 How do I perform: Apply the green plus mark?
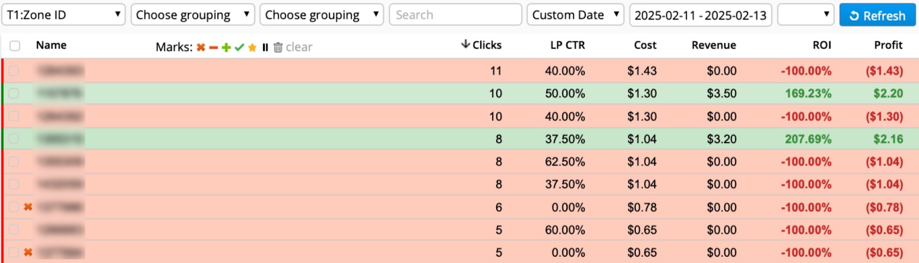[x=226, y=47]
